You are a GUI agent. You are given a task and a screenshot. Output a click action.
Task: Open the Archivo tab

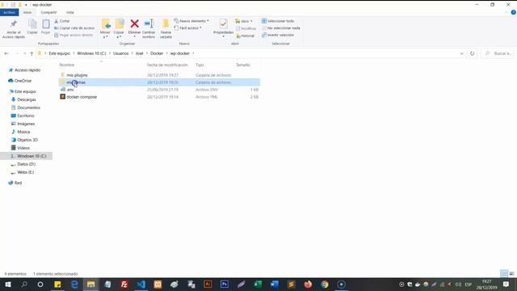pos(9,12)
